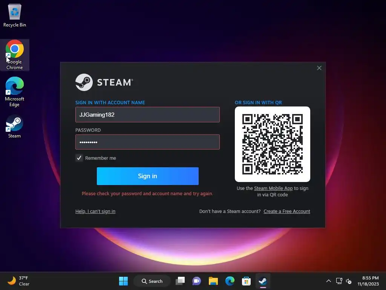Close the Steam sign-in dialog
The height and width of the screenshot is (290, 386).
point(319,68)
